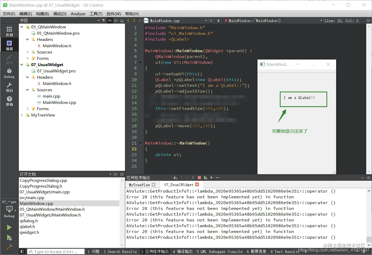Click the filter tree icon in project pane
The image size is (372, 255).
104,20
